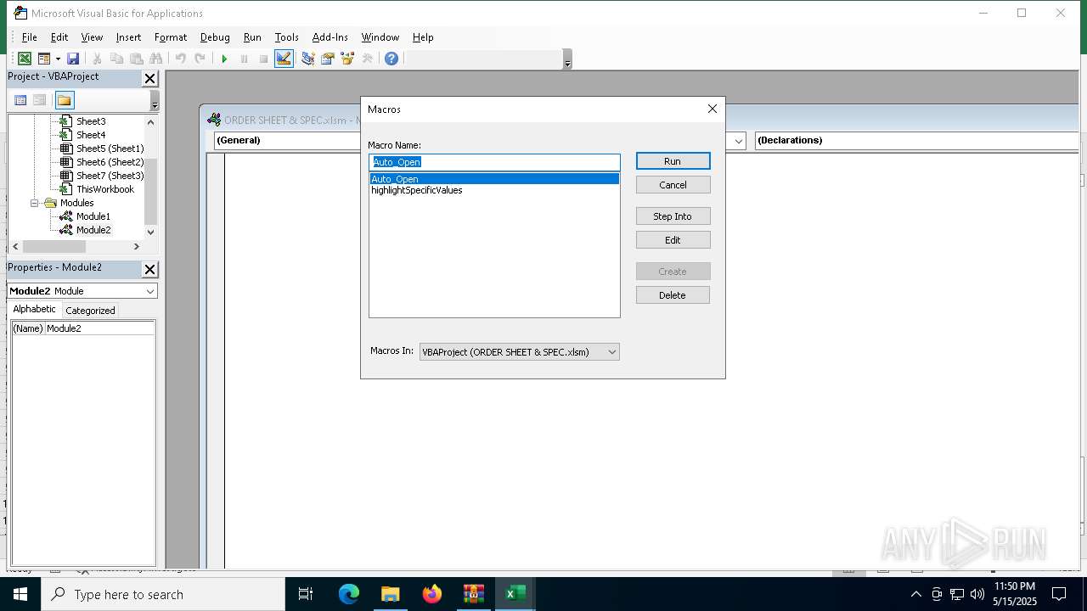The width and height of the screenshot is (1087, 611).
Task: Click the Macro Name input field
Action: pos(495,162)
